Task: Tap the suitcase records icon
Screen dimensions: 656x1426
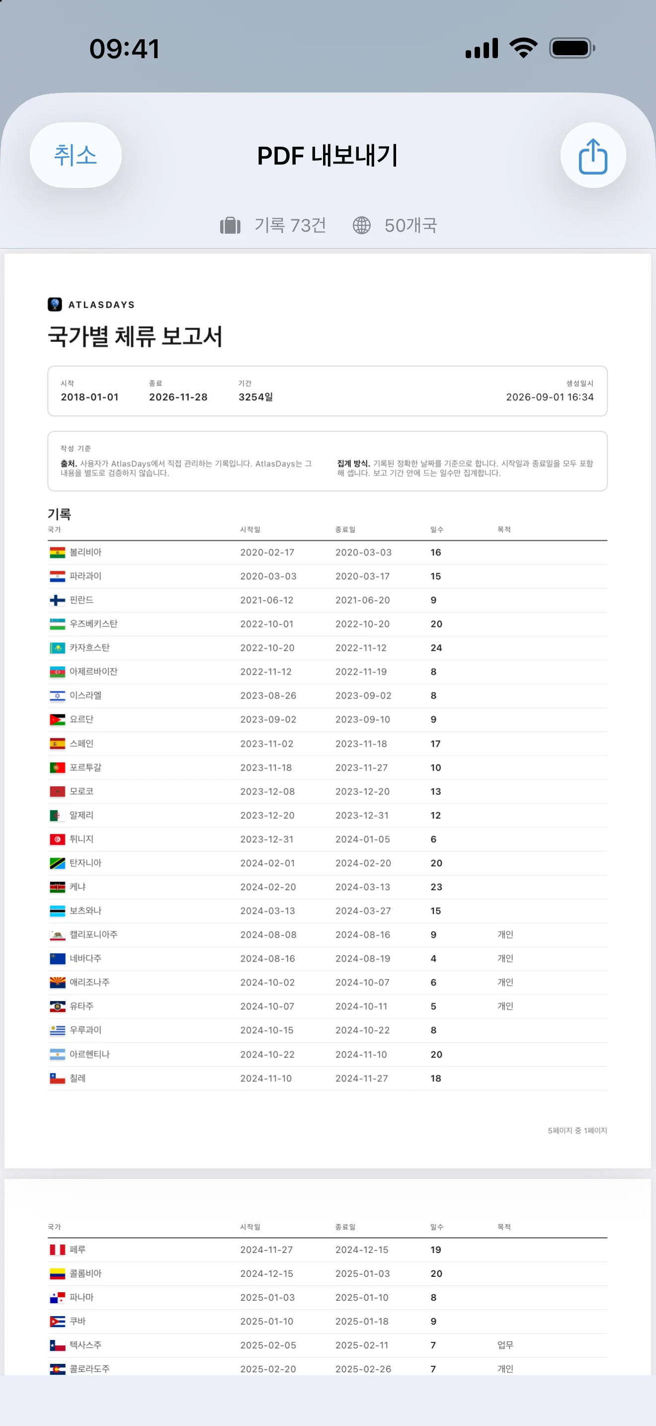Action: click(x=230, y=225)
